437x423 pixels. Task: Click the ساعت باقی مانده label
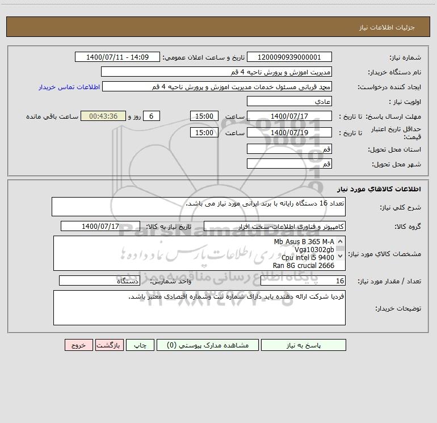[52, 116]
